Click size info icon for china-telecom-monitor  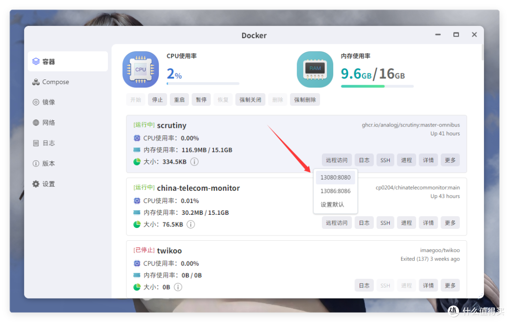(191, 224)
